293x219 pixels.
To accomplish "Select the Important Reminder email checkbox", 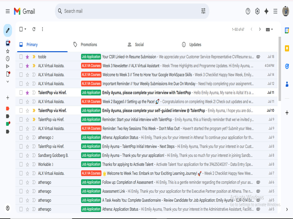I will [21, 84].
